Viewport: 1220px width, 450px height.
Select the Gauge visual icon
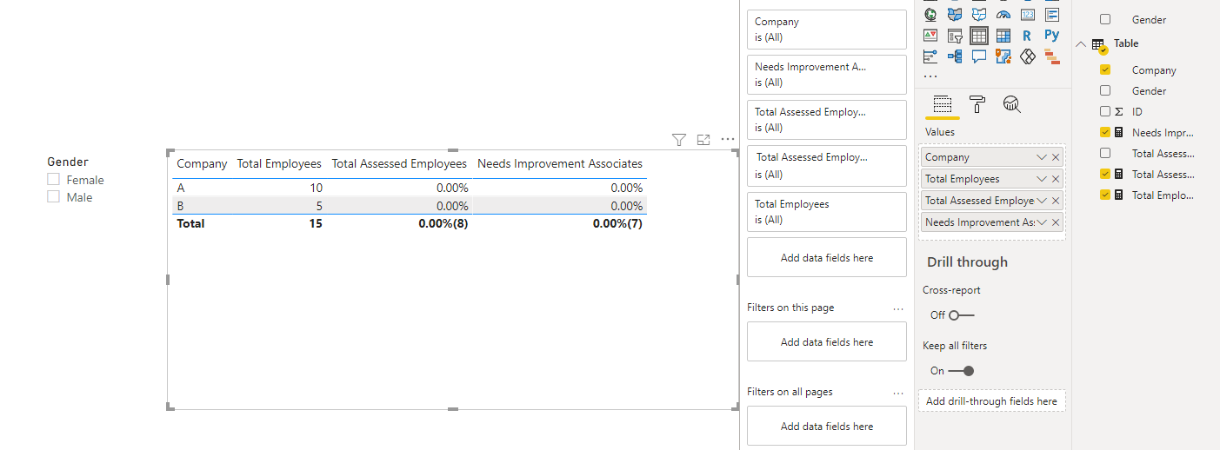click(x=1003, y=14)
